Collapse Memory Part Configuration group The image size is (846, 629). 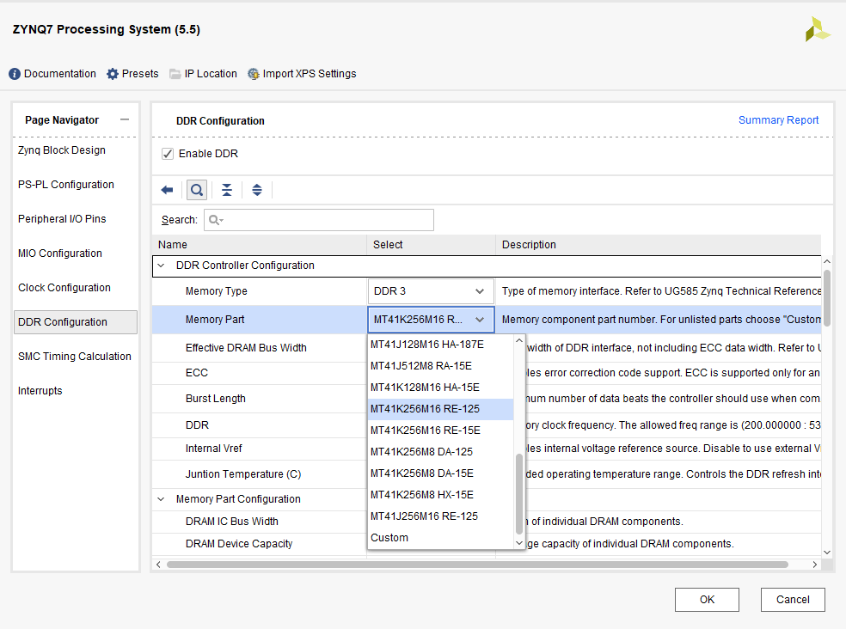(x=161, y=499)
